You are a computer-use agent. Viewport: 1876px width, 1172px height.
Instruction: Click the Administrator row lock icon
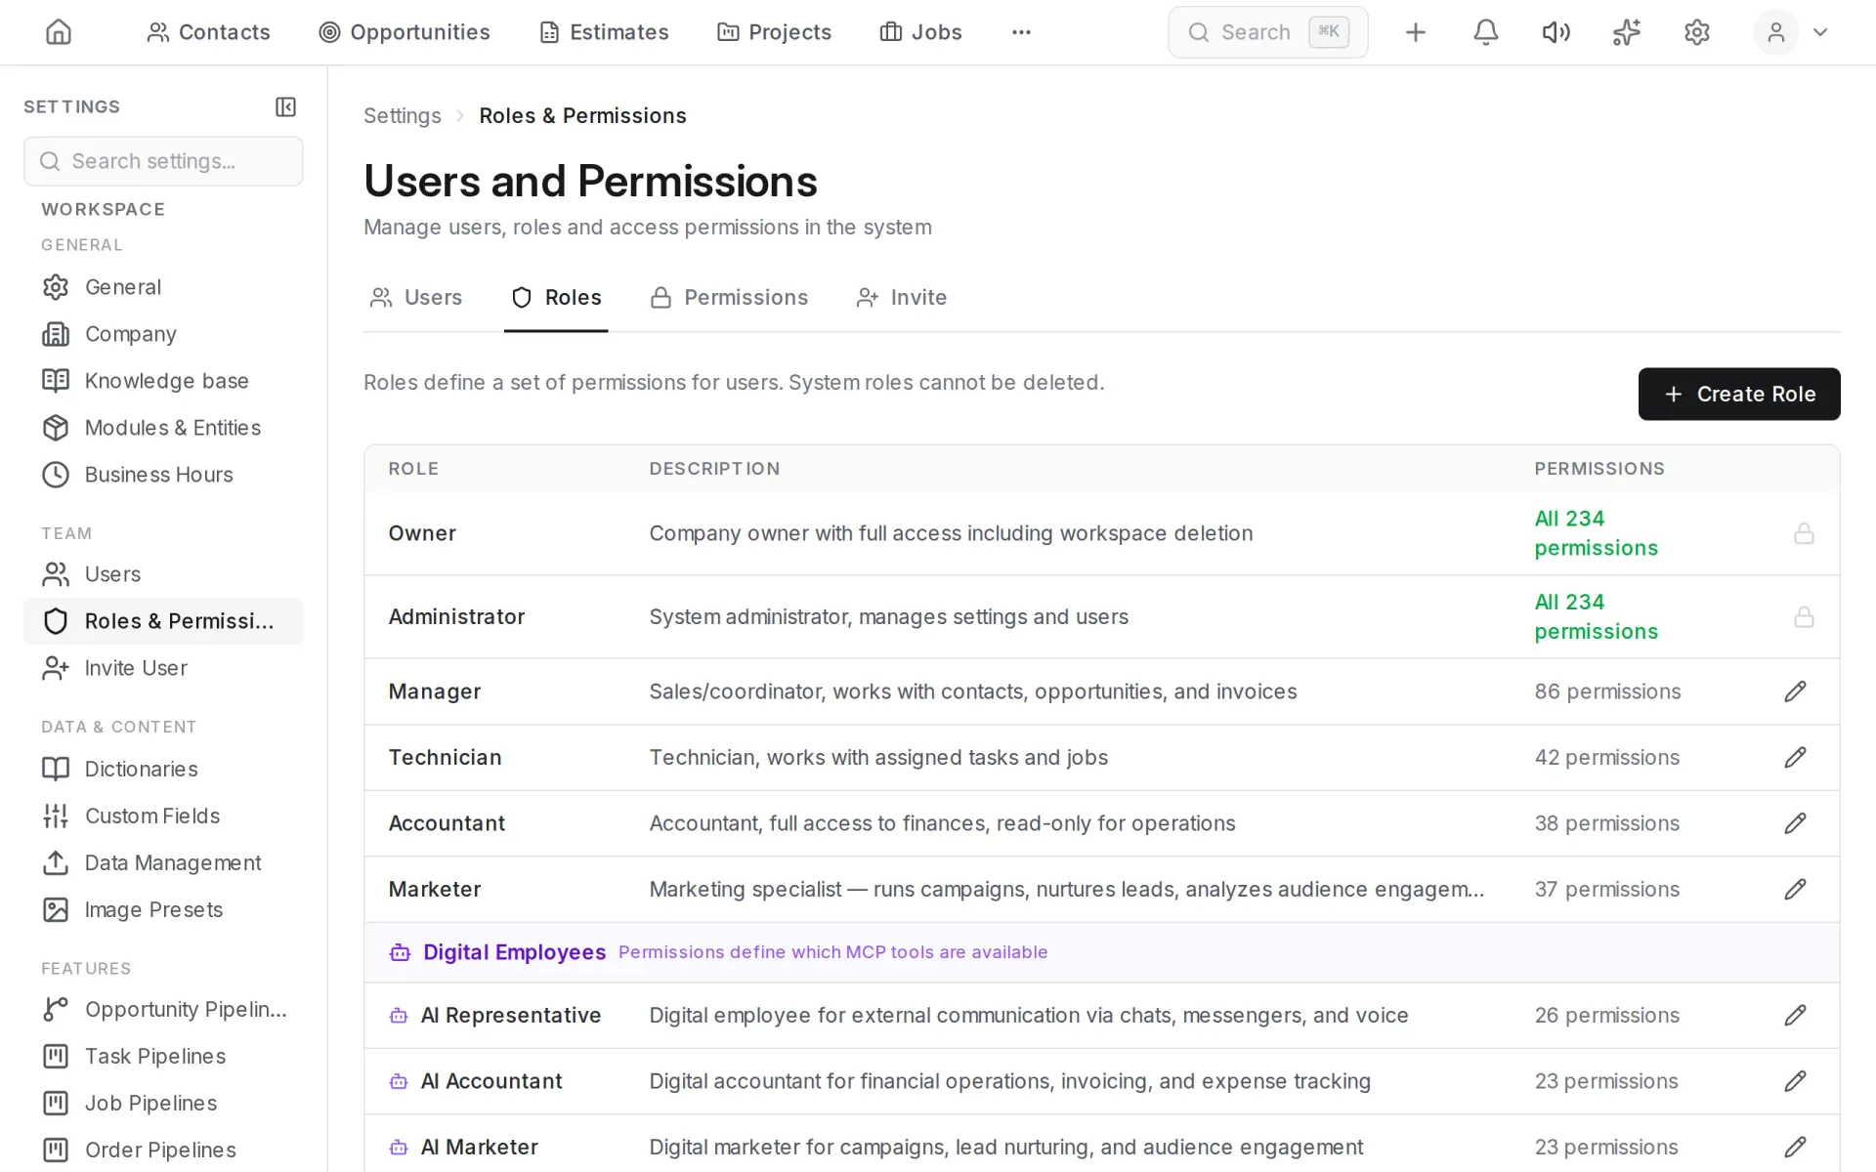pyautogui.click(x=1804, y=616)
